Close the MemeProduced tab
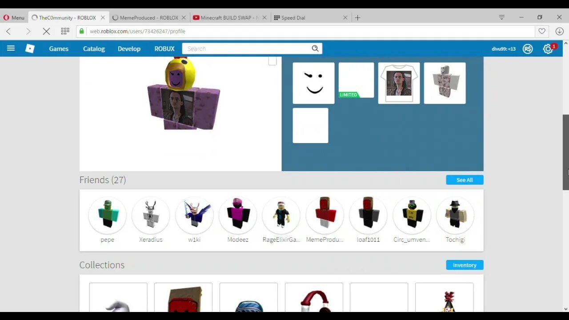Image resolution: width=569 pixels, height=320 pixels. 184,18
